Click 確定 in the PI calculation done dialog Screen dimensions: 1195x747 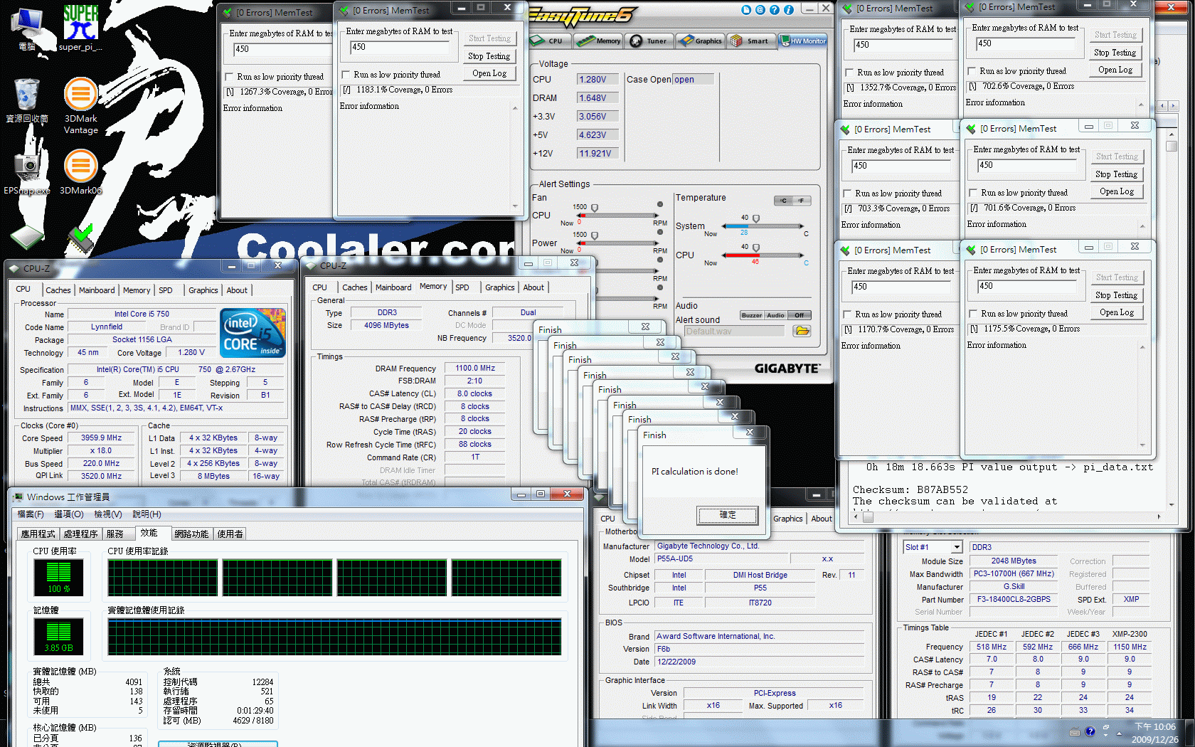pyautogui.click(x=728, y=515)
